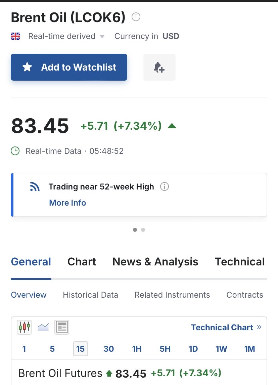Click the Brent Oil Futures chart label
This screenshot has height=385, width=278.
(60, 373)
